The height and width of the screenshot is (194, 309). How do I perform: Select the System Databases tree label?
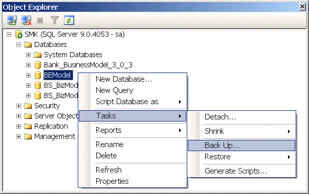pyautogui.click(x=73, y=55)
